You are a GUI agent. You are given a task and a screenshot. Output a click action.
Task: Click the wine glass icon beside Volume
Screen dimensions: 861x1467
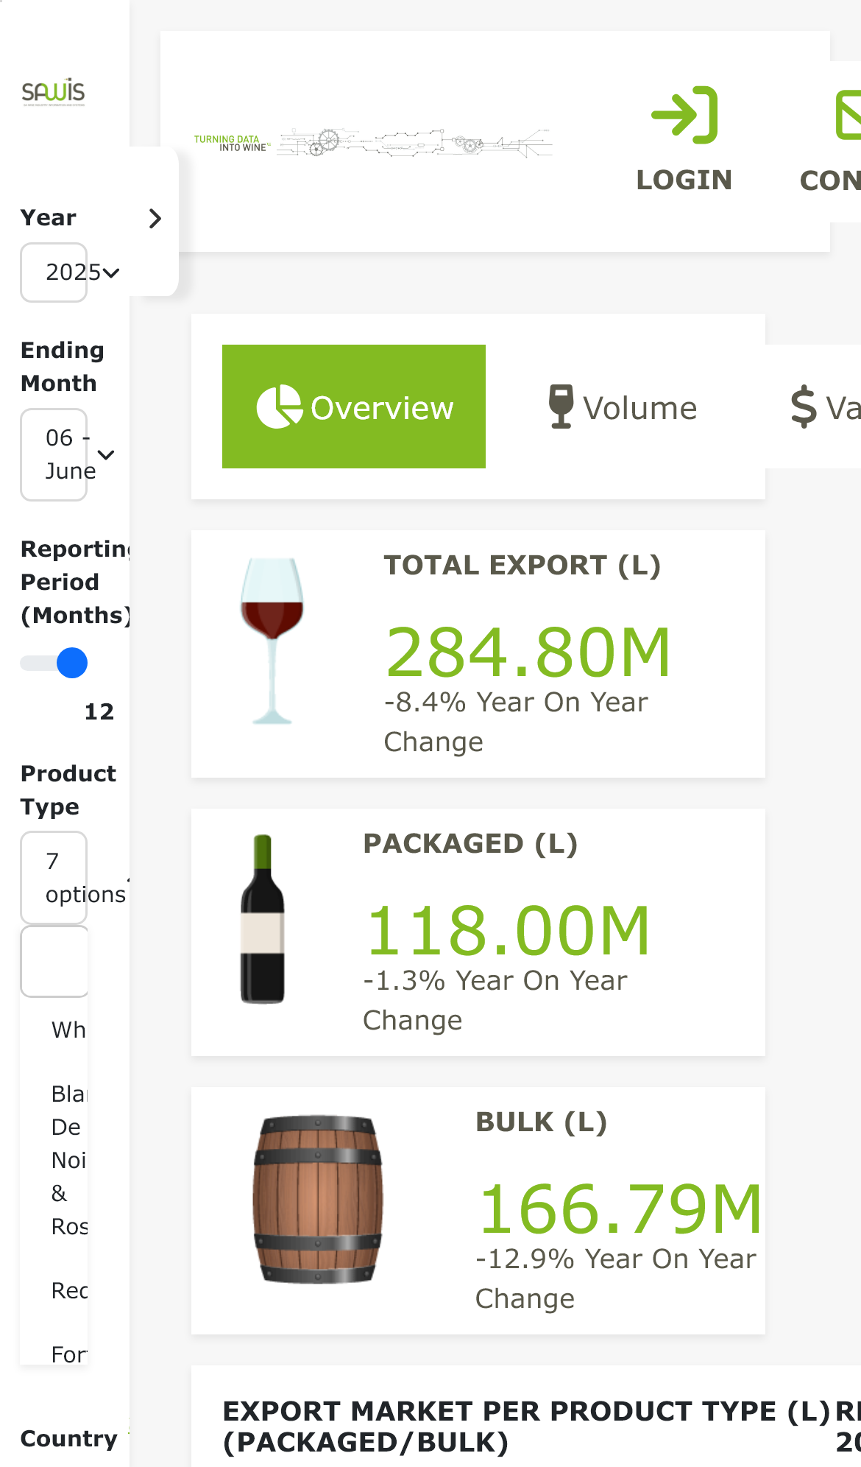(x=561, y=407)
